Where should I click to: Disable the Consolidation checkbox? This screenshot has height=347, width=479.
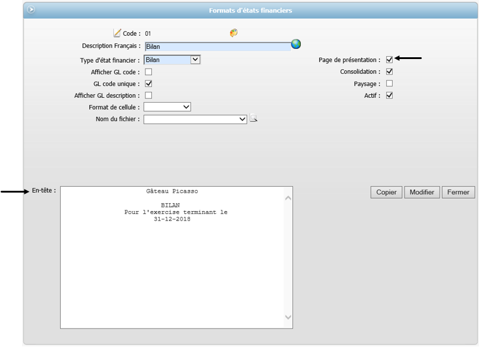coord(390,72)
